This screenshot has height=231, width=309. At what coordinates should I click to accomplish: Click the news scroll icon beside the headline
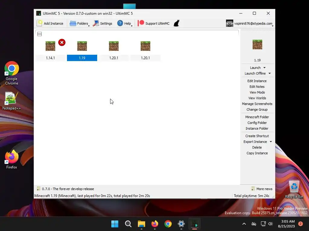point(38,189)
